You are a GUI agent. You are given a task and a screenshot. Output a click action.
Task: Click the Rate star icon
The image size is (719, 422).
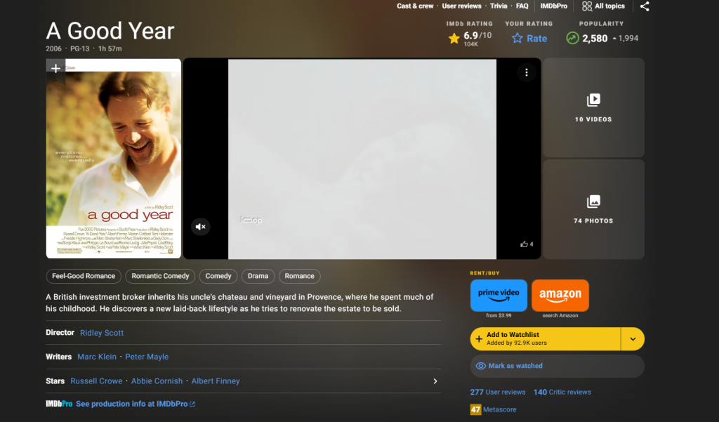[517, 39]
